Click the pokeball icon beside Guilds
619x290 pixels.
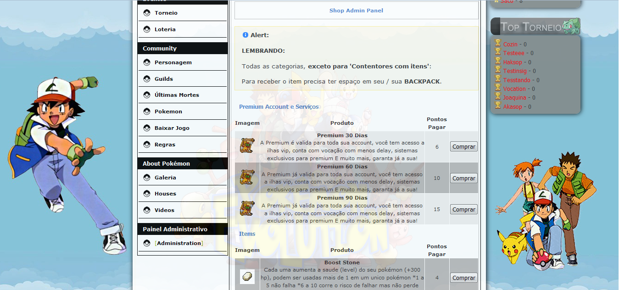click(x=147, y=79)
